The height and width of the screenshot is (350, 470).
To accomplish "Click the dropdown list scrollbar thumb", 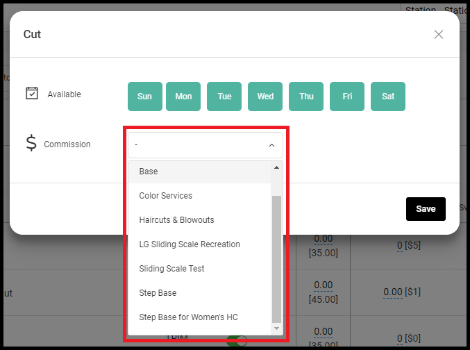I will click(x=276, y=259).
